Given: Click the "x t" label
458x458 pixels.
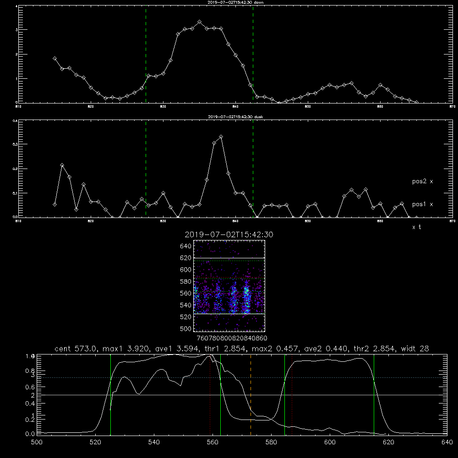Looking at the screenshot, I should pos(416,227).
